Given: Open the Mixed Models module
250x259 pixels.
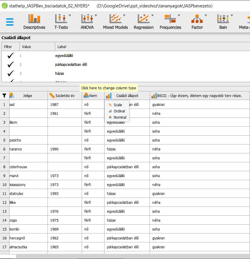Looking at the screenshot, I should [x=115, y=22].
